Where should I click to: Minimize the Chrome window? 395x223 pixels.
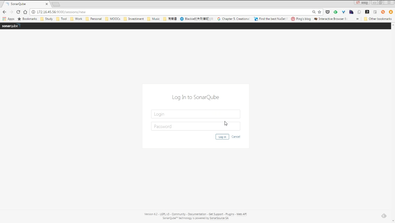[374, 2]
